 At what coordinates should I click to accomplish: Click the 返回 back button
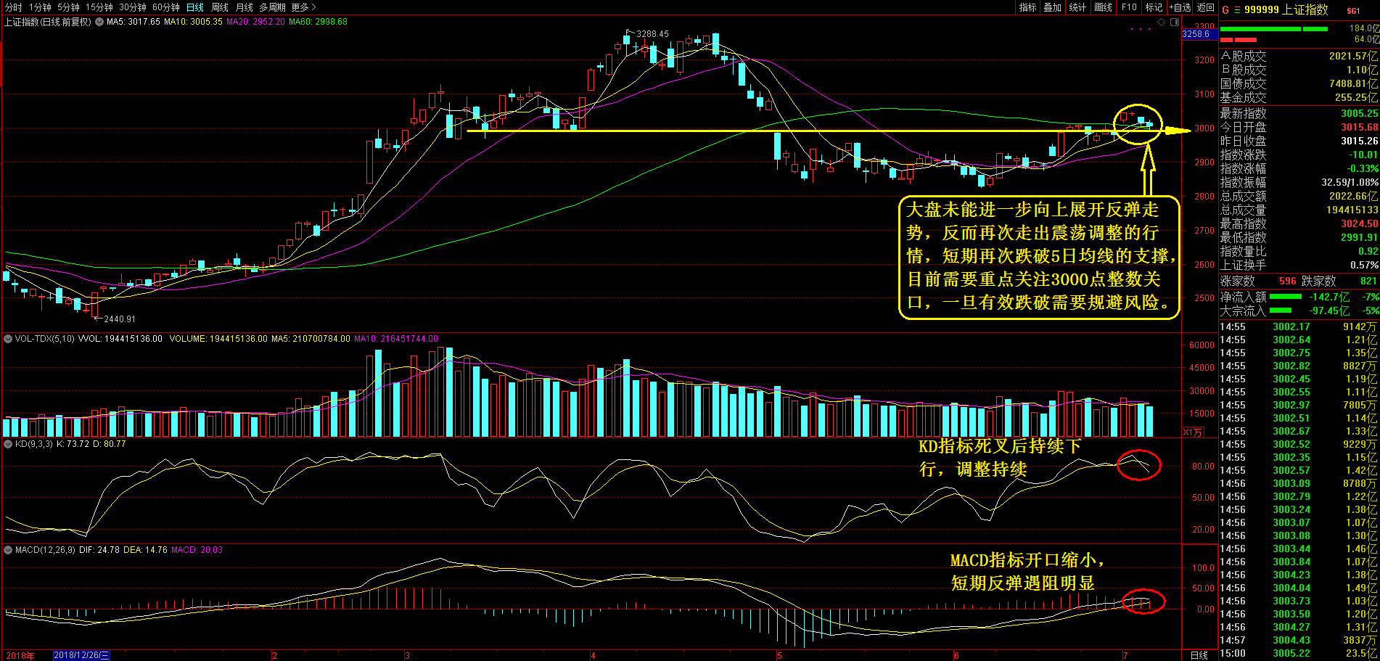[1206, 7]
